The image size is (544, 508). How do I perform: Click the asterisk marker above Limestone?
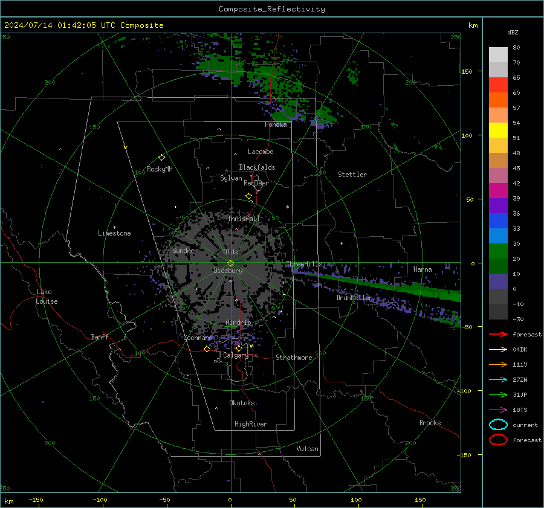pyautogui.click(x=114, y=228)
